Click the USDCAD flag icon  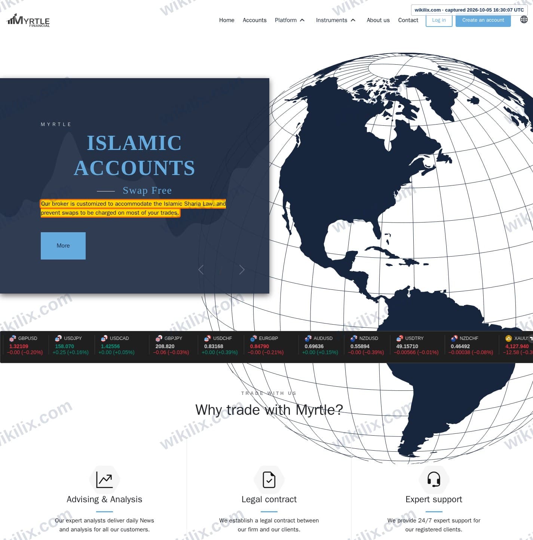click(104, 338)
